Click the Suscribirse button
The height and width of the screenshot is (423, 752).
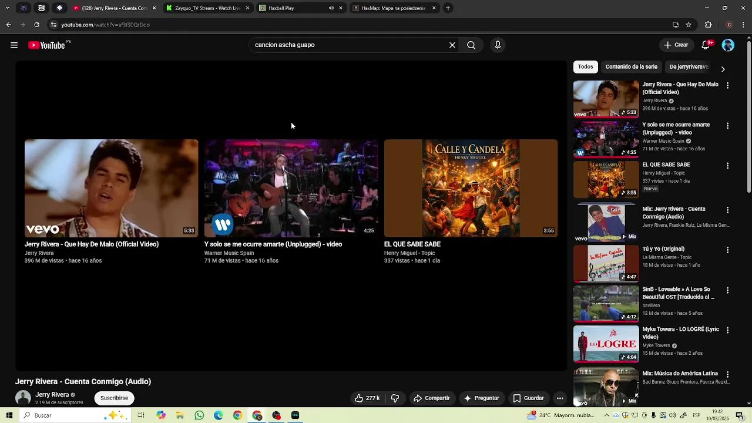114,398
